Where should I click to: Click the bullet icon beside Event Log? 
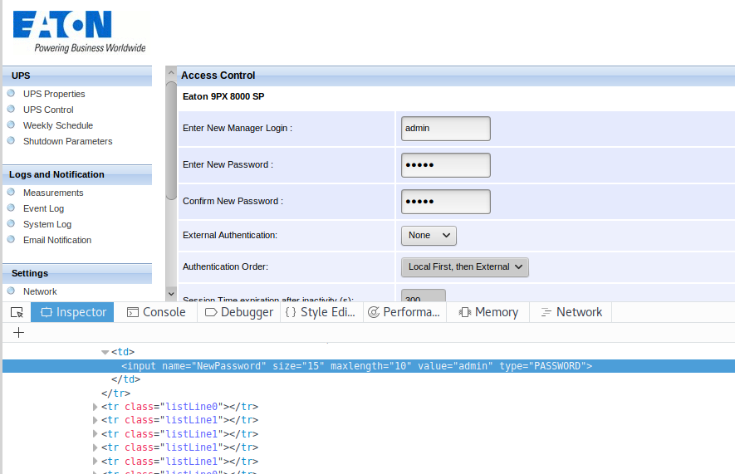(x=12, y=208)
